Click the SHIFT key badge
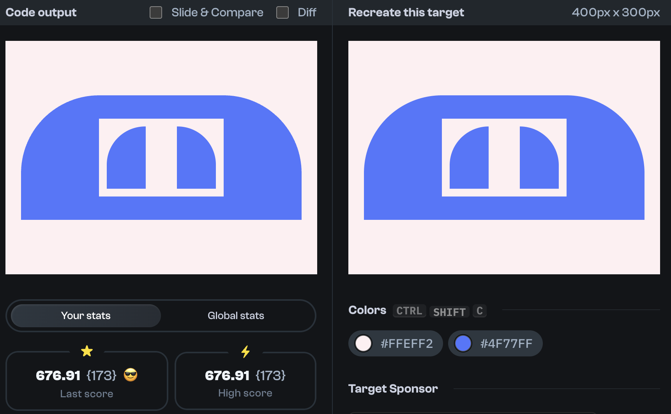 point(449,311)
